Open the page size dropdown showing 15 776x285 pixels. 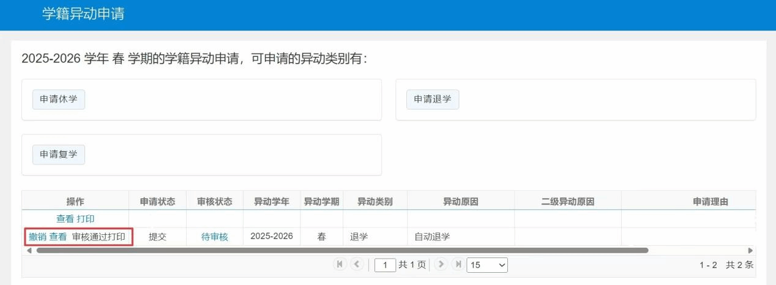487,265
